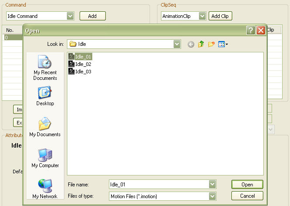Open the My Network location
Viewport: 290px width, 206px height.
click(45, 189)
